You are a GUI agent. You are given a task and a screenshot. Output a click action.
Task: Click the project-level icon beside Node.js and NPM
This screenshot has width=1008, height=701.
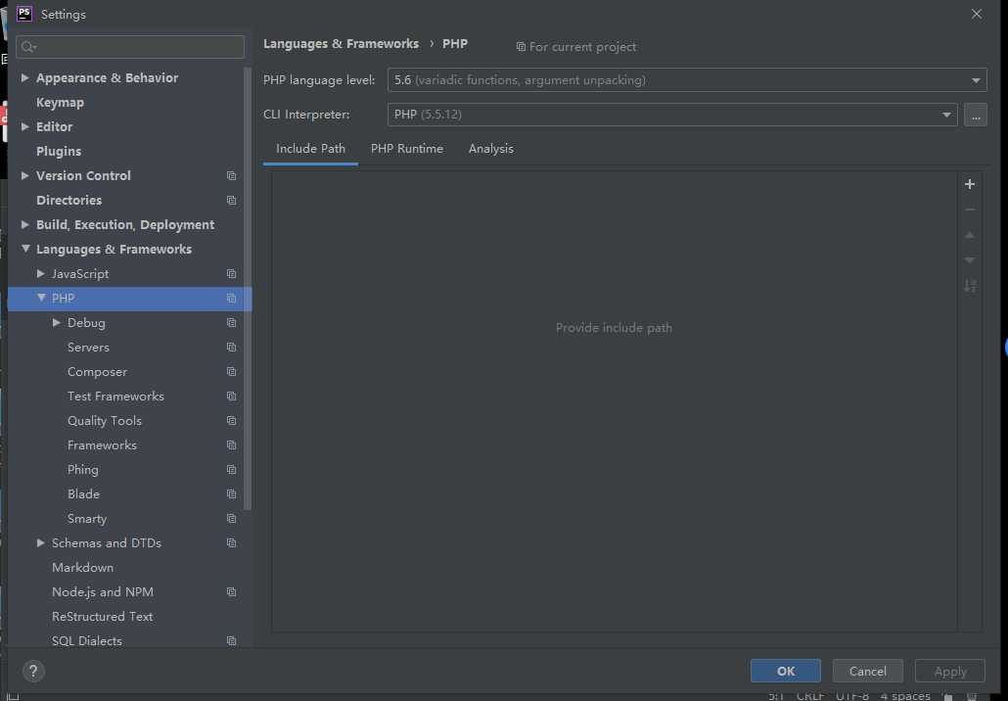(231, 591)
